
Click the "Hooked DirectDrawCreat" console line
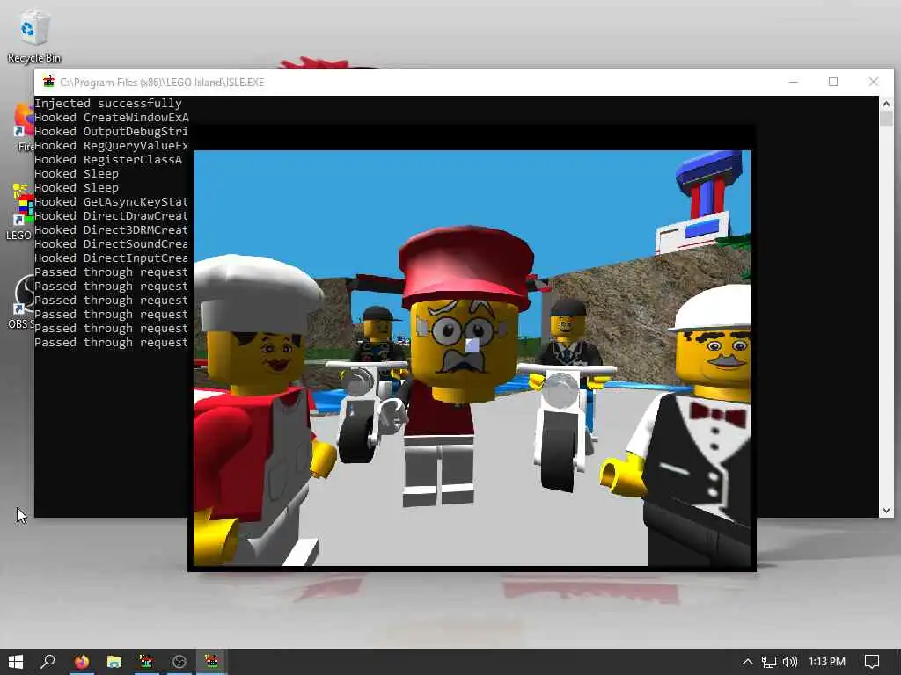coord(111,216)
